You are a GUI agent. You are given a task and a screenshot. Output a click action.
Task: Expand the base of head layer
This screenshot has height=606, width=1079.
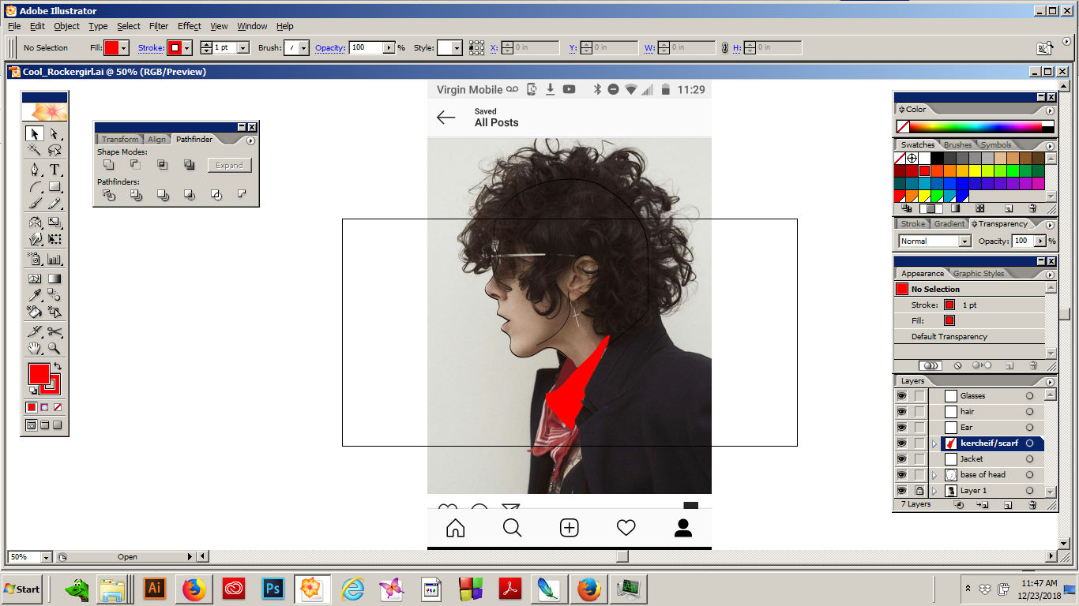click(934, 475)
